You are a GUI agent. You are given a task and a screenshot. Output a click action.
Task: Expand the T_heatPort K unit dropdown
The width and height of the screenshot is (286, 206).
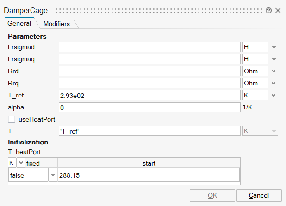[x=20, y=163]
